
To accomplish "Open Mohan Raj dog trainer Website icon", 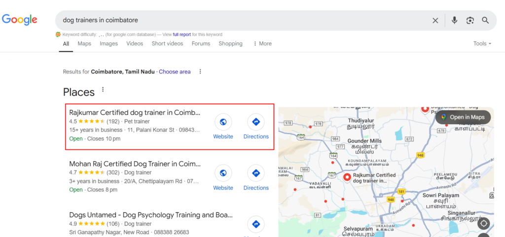I will 223,173.
